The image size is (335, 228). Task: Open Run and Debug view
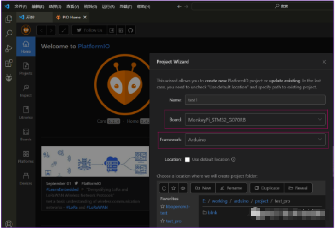8,48
